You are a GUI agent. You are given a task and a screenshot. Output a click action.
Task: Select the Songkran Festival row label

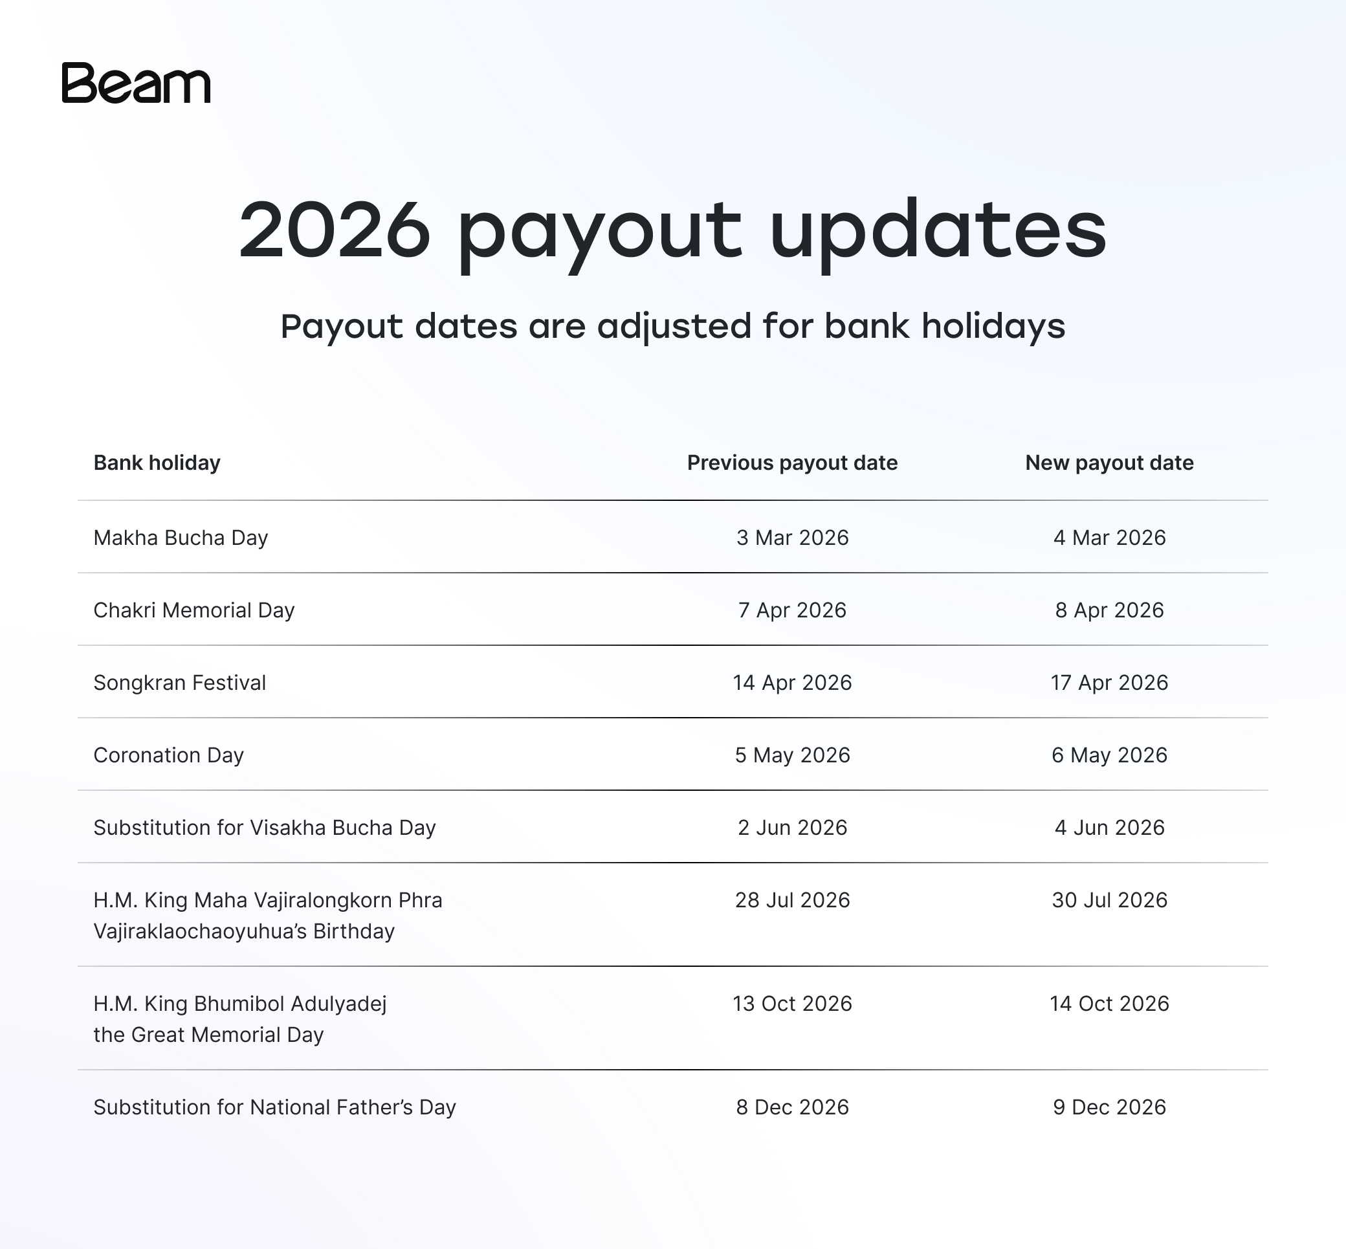coord(180,683)
